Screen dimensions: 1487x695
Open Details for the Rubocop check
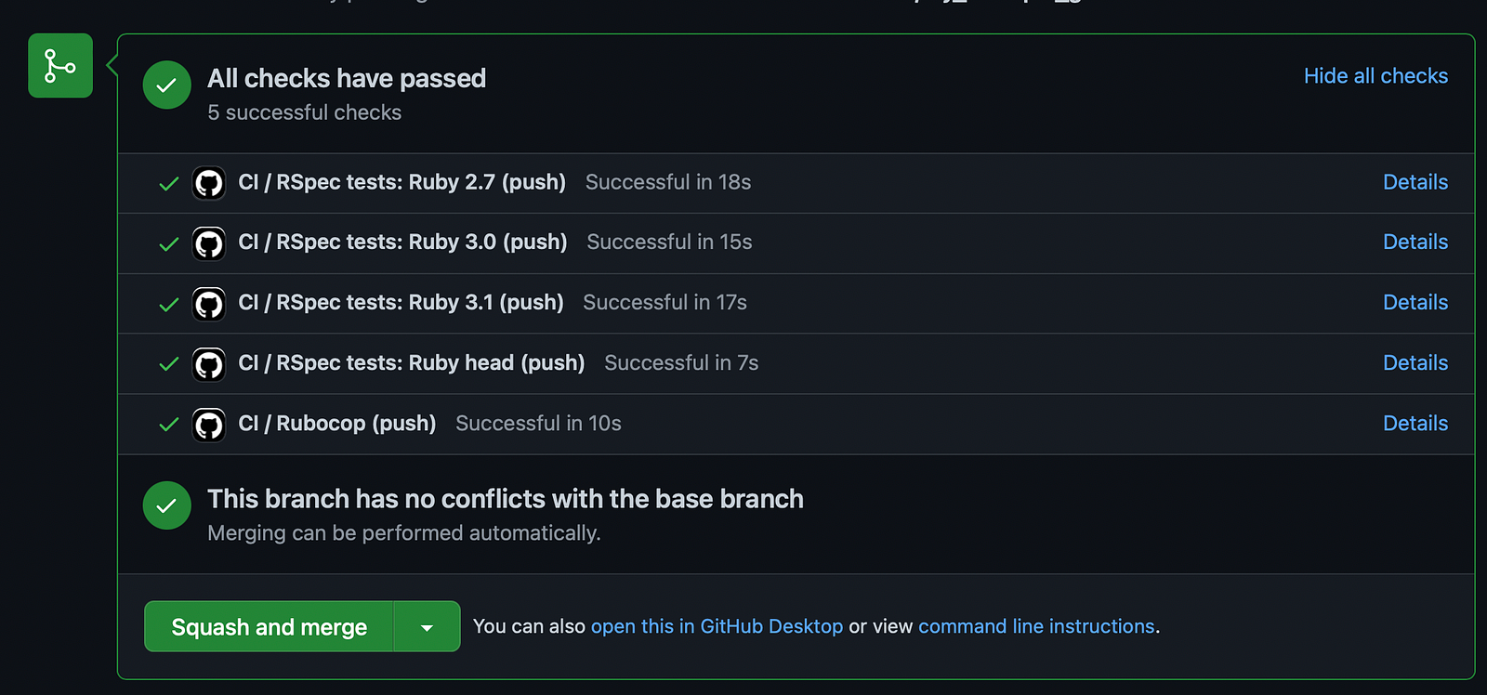[x=1415, y=423]
